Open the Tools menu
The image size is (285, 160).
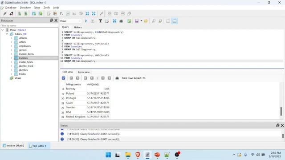click(x=46, y=8)
